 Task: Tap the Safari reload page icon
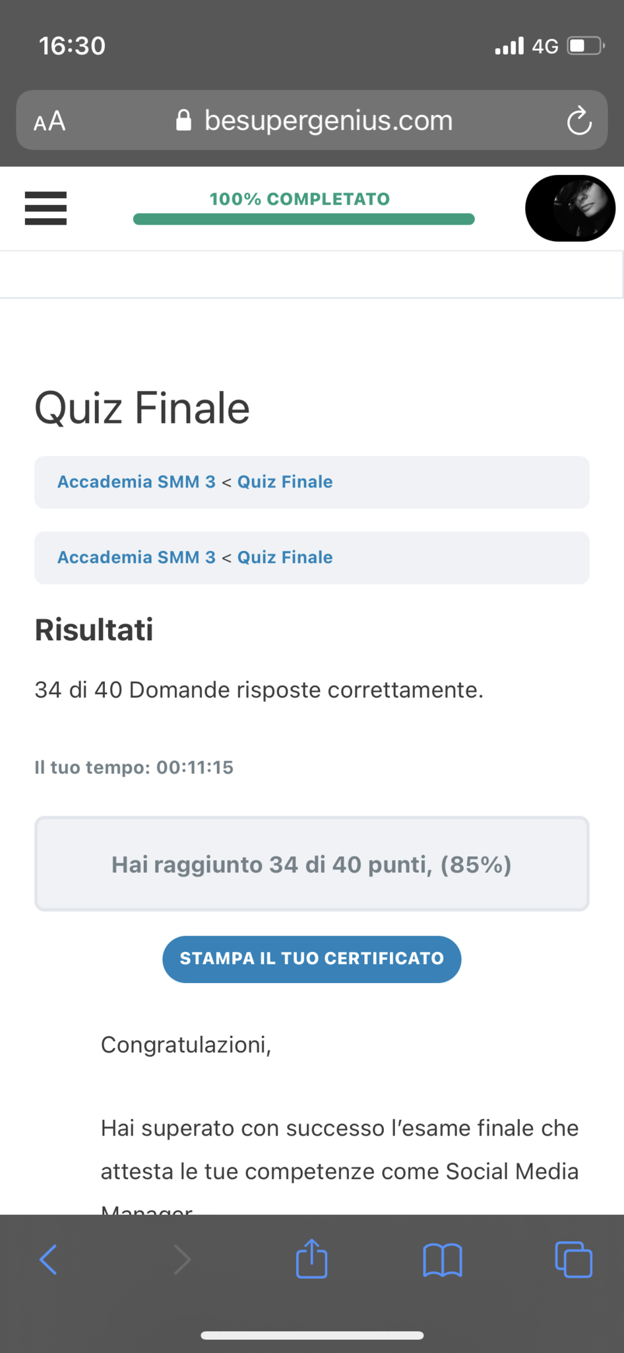578,121
